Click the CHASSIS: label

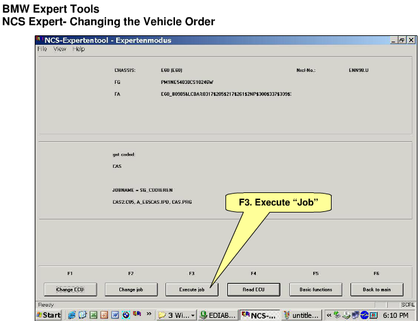coord(125,70)
